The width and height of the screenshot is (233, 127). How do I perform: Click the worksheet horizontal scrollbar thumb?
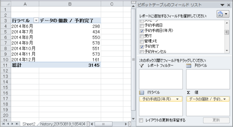tap(103, 124)
